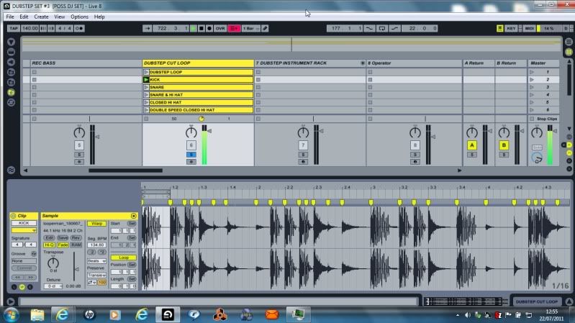The height and width of the screenshot is (323, 575).
Task: Launch the SNARE clip
Action: tap(146, 87)
